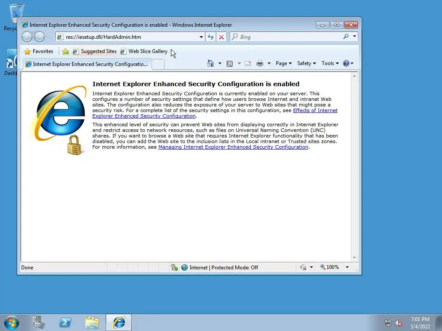Expand the feeds dropdown arrow

[239, 63]
